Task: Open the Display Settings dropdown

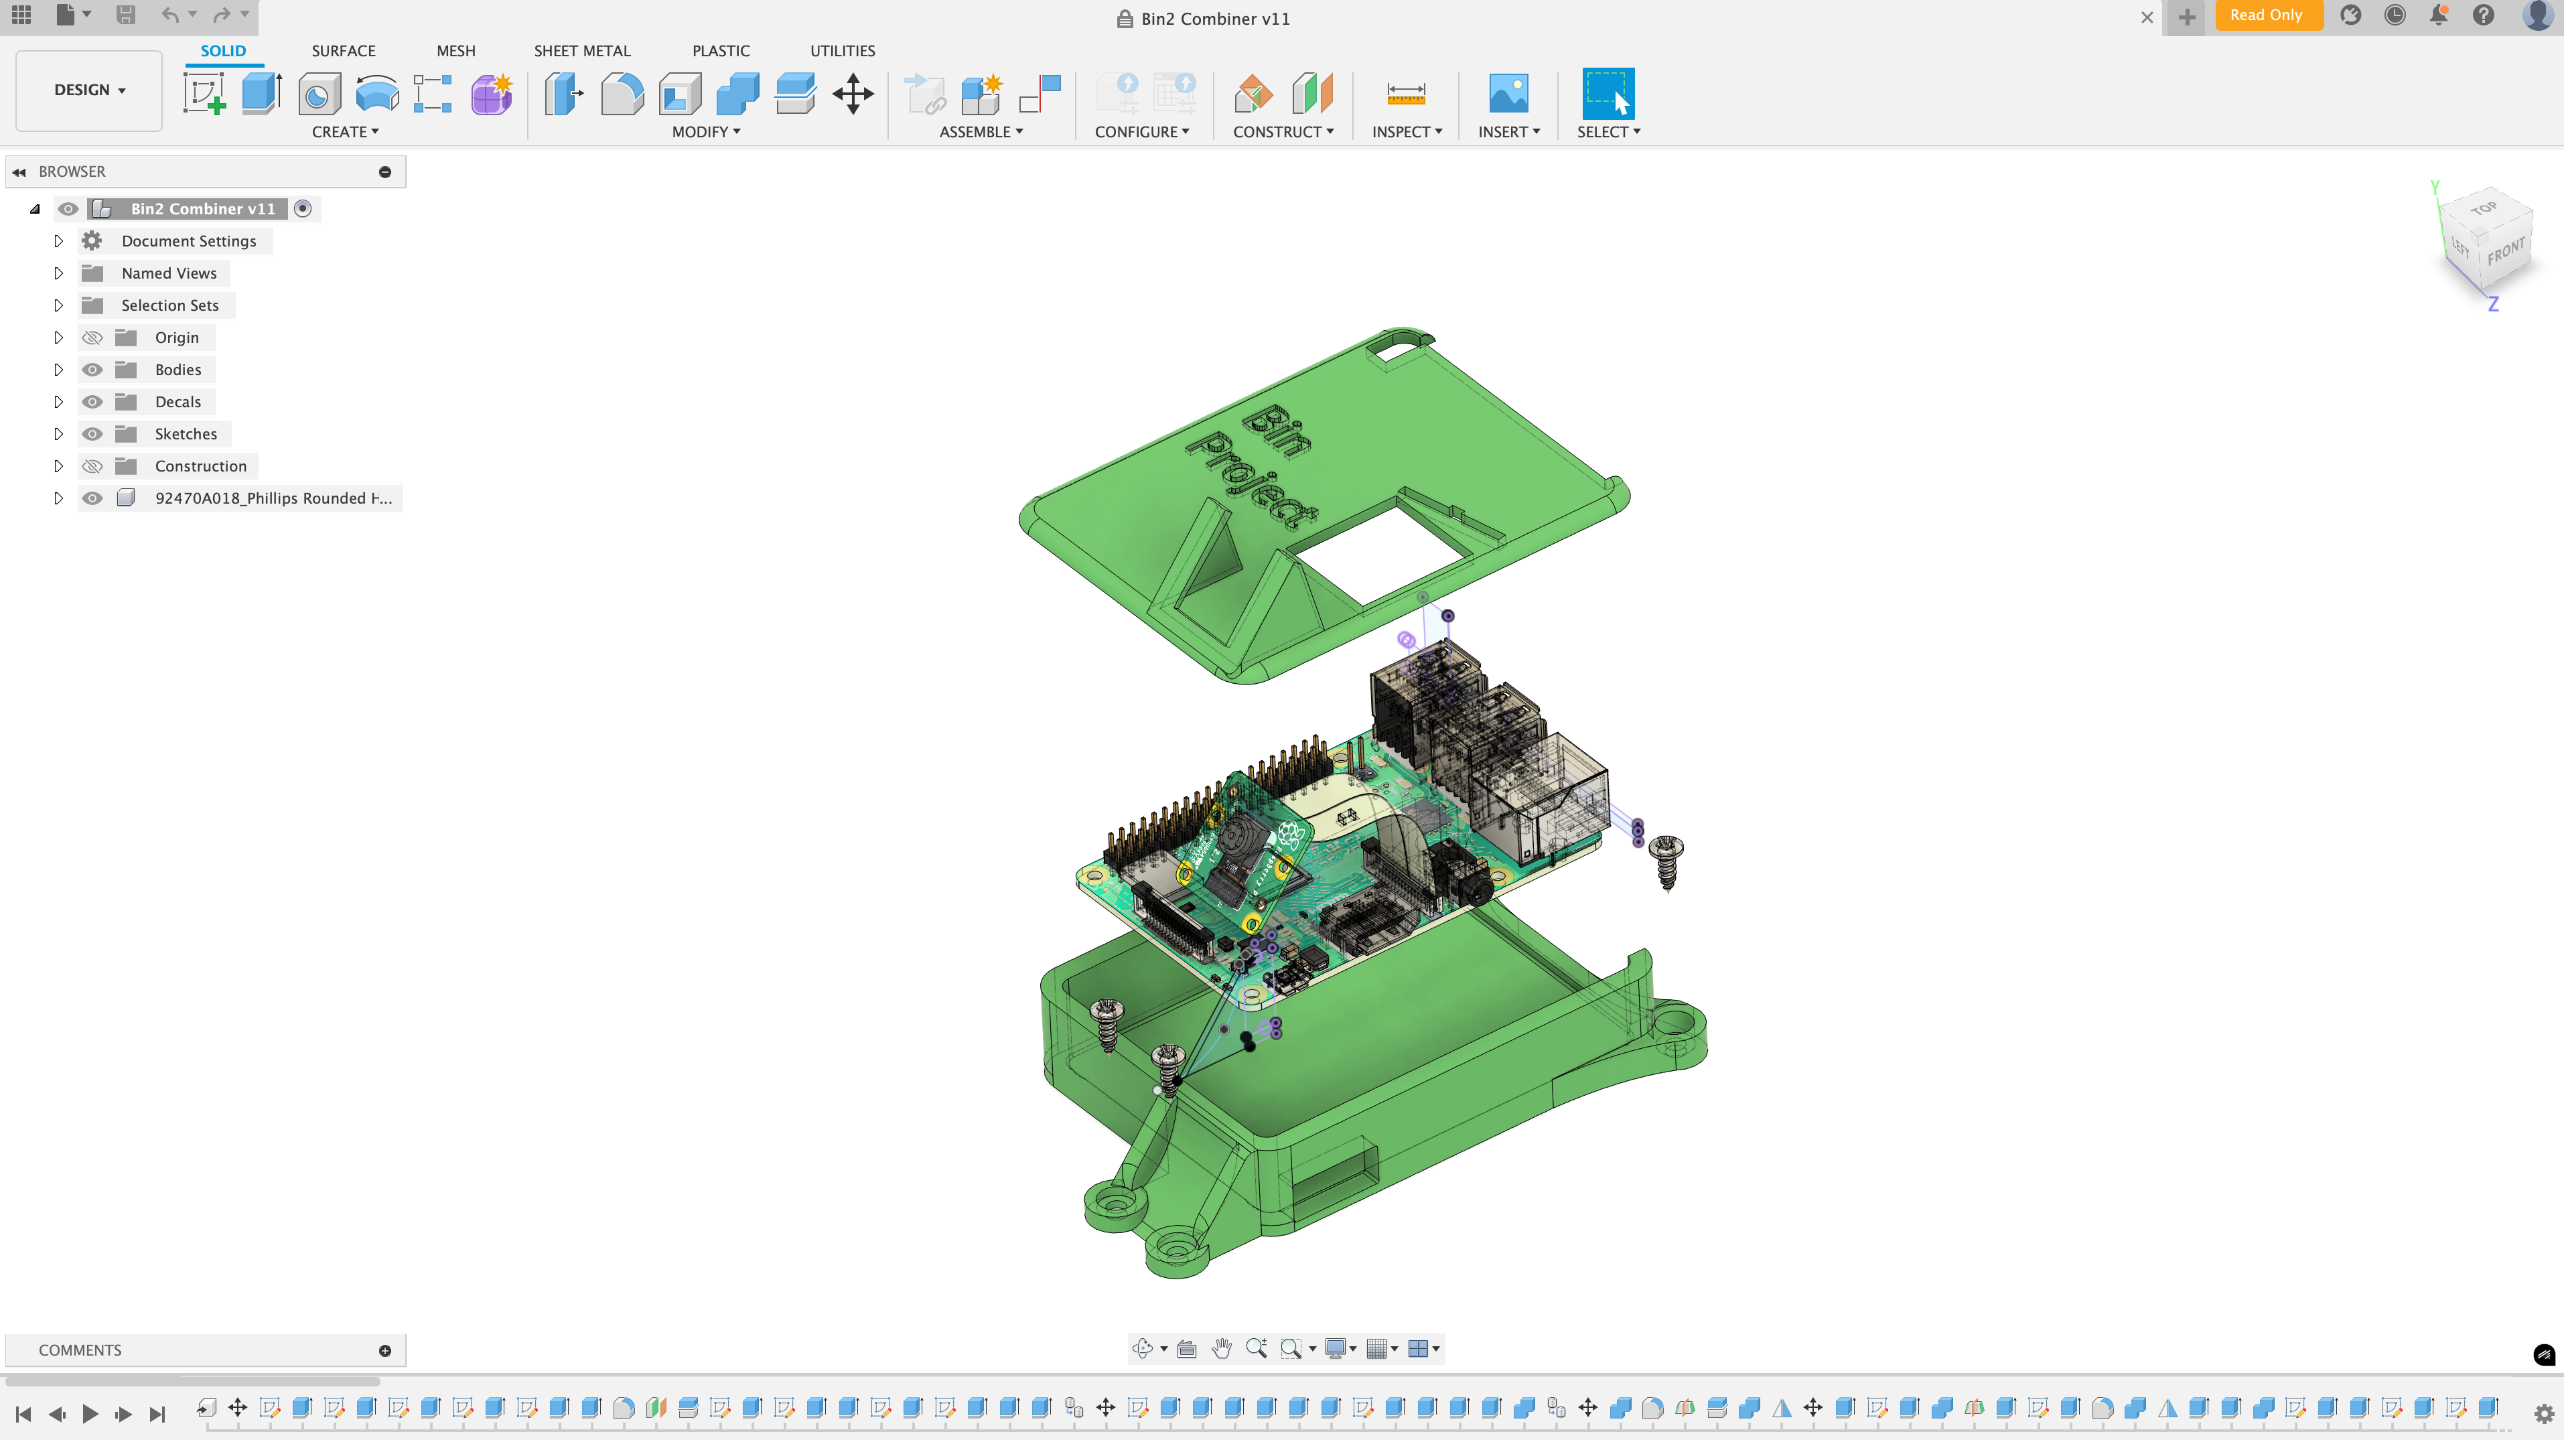Action: point(1339,1348)
